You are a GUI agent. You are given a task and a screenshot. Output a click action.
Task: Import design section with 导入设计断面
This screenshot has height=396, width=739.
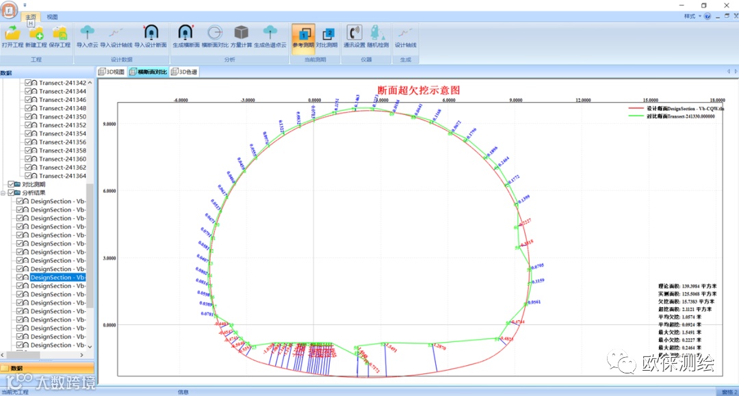[x=151, y=37]
